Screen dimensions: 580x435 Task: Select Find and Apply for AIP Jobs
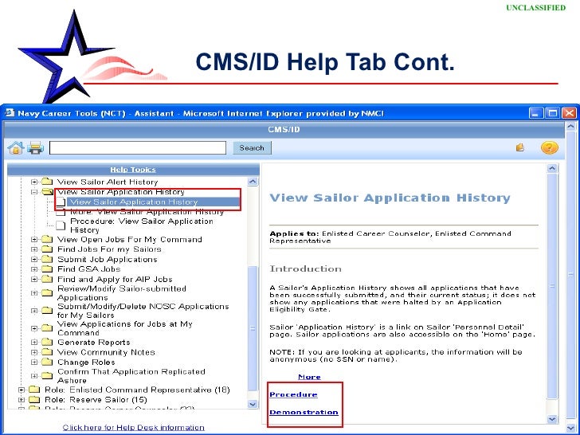115,280
